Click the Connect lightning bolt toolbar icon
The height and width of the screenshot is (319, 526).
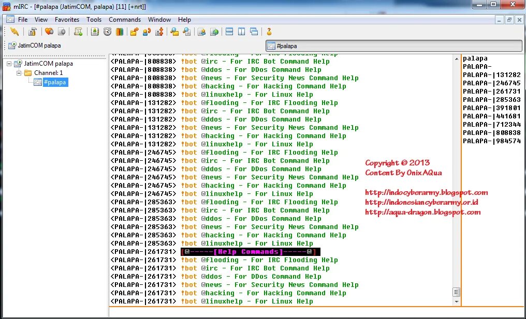pos(14,32)
